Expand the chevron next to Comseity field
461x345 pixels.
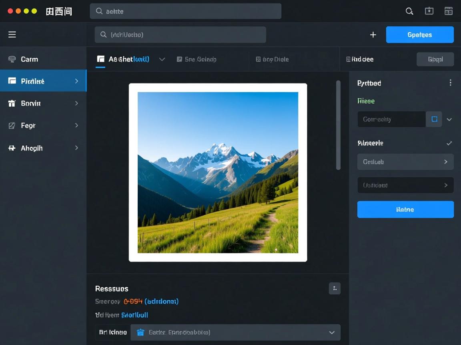click(449, 119)
